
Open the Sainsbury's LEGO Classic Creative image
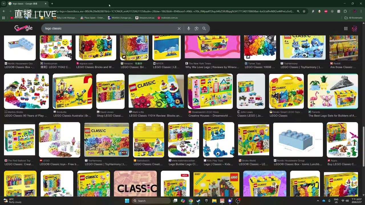(149, 140)
